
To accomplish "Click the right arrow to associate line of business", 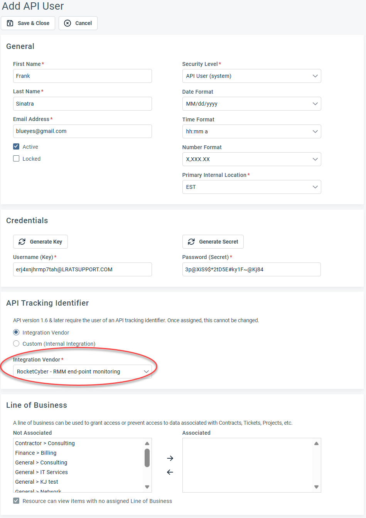I will (170, 458).
